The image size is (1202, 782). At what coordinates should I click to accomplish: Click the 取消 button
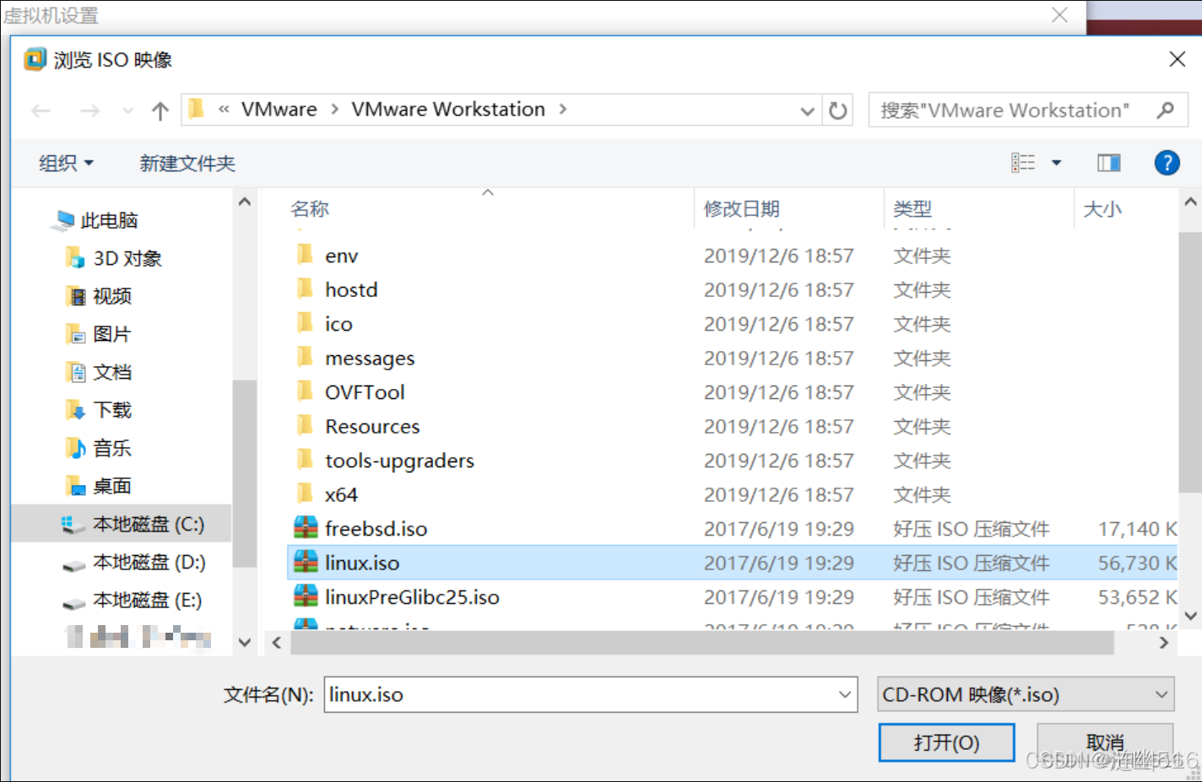pos(1105,742)
